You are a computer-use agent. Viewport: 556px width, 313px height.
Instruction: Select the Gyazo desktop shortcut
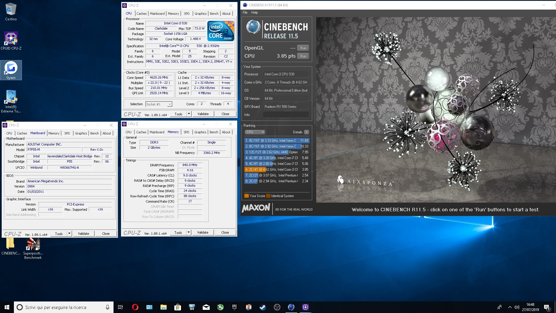click(x=11, y=70)
